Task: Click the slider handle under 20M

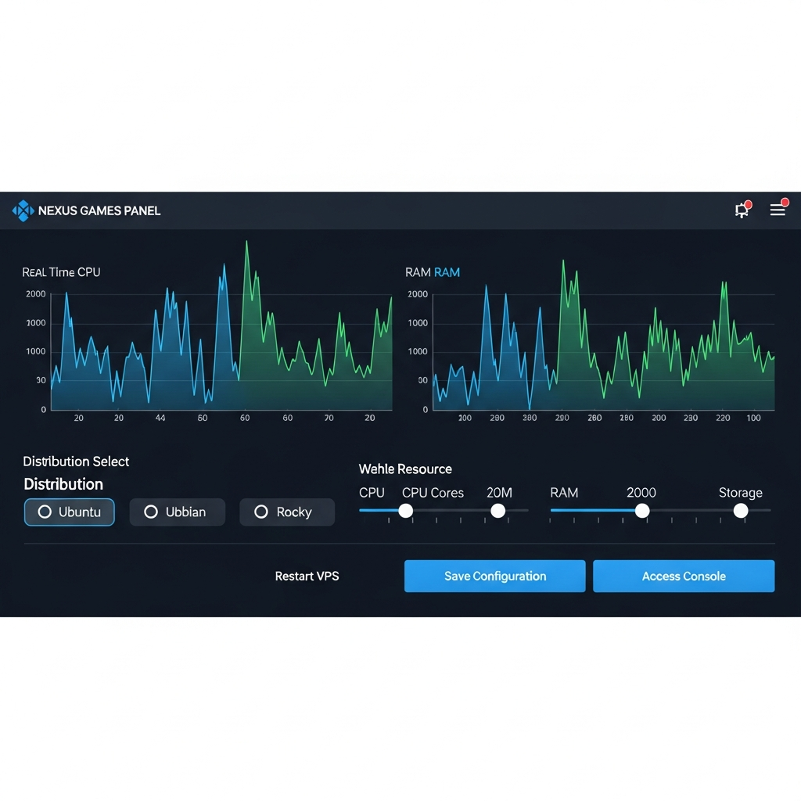Action: (497, 511)
